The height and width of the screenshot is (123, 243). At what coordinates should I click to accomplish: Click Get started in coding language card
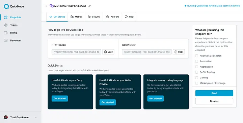(x=156, y=98)
